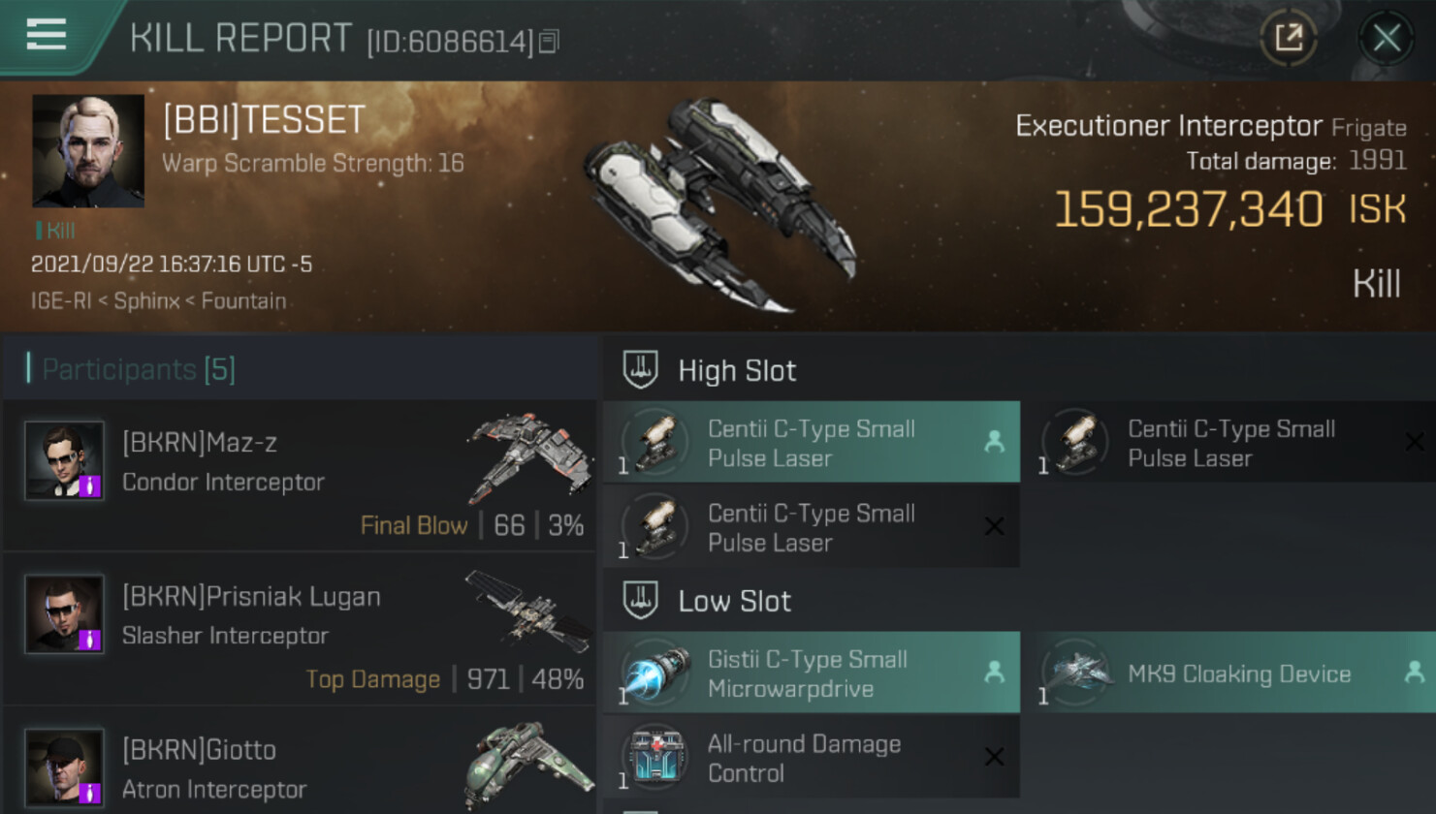The height and width of the screenshot is (814, 1436).
Task: View TESSET's character portrait
Action: click(x=88, y=151)
